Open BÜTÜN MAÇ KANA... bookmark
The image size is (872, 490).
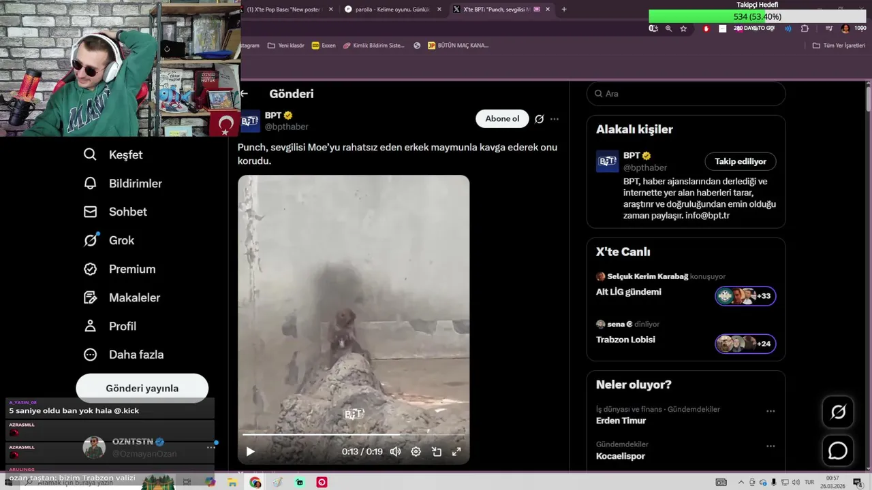[x=458, y=46]
